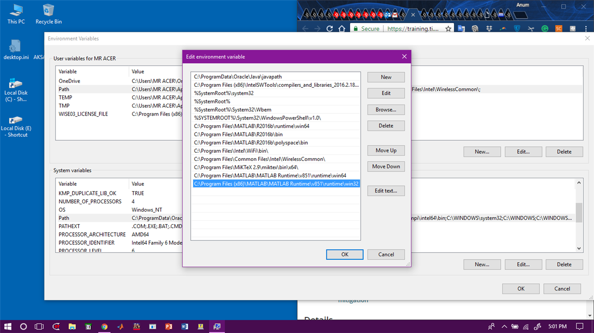Open This PC desktop icon
Image resolution: width=594 pixels, height=333 pixels.
(x=15, y=13)
